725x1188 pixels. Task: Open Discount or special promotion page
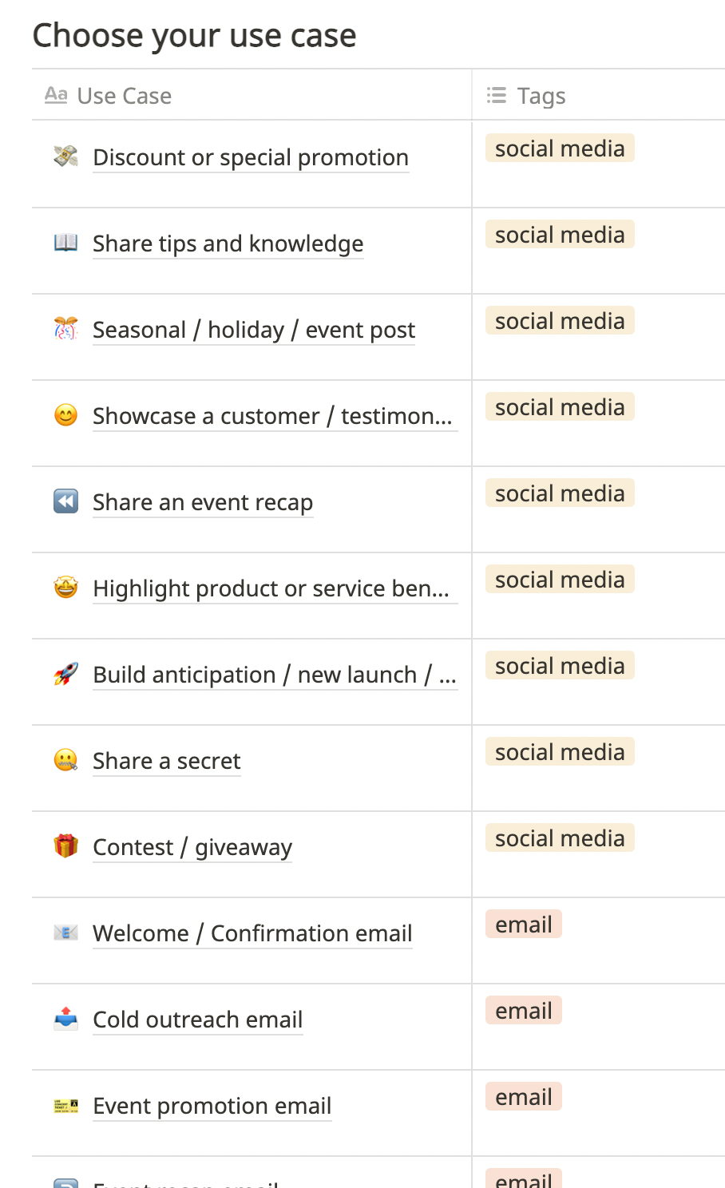point(250,157)
